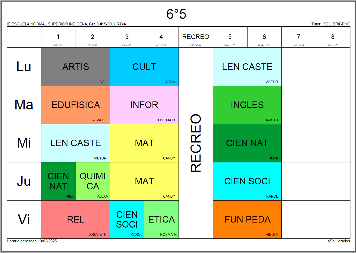
Task: Select Thursday's CIEN SOCI block with KAROL
Action: (247, 181)
